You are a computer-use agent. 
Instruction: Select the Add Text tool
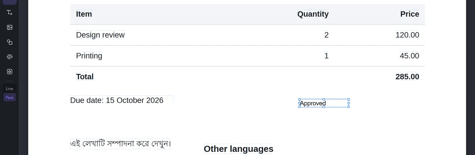(9, 12)
